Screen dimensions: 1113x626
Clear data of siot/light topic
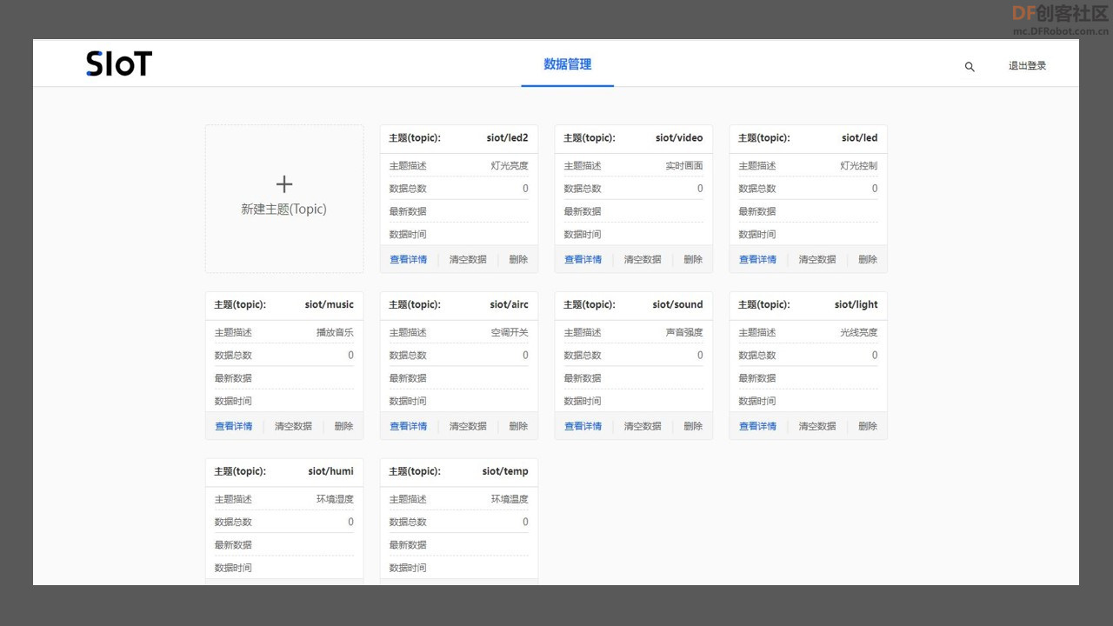[x=817, y=426]
